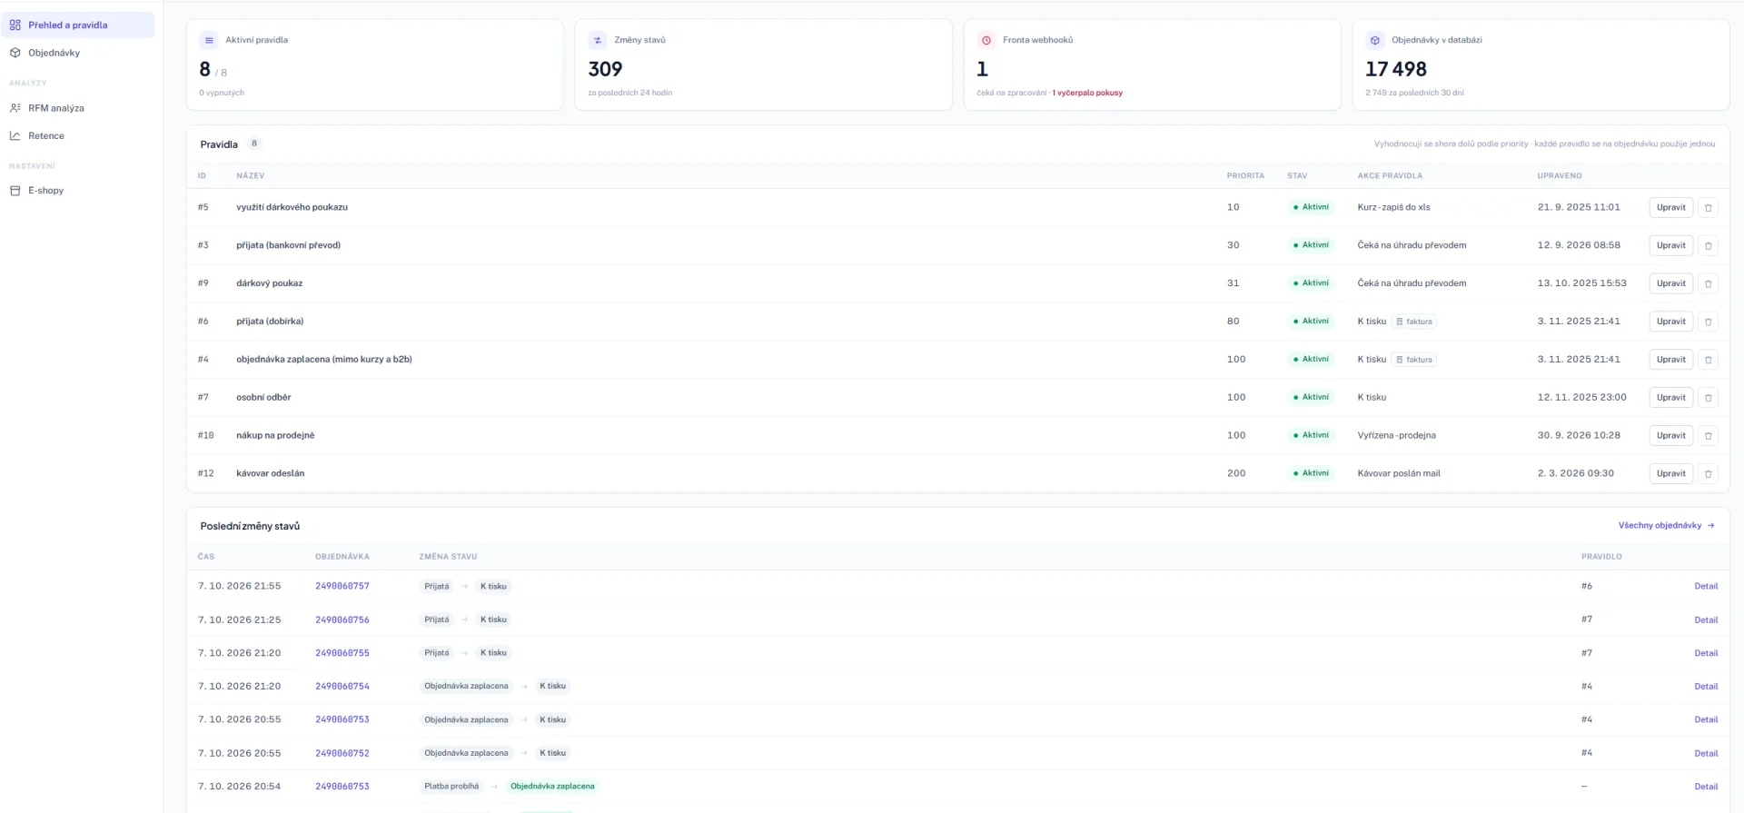Delete rule #10 nákup na prodejně

[1708, 436]
